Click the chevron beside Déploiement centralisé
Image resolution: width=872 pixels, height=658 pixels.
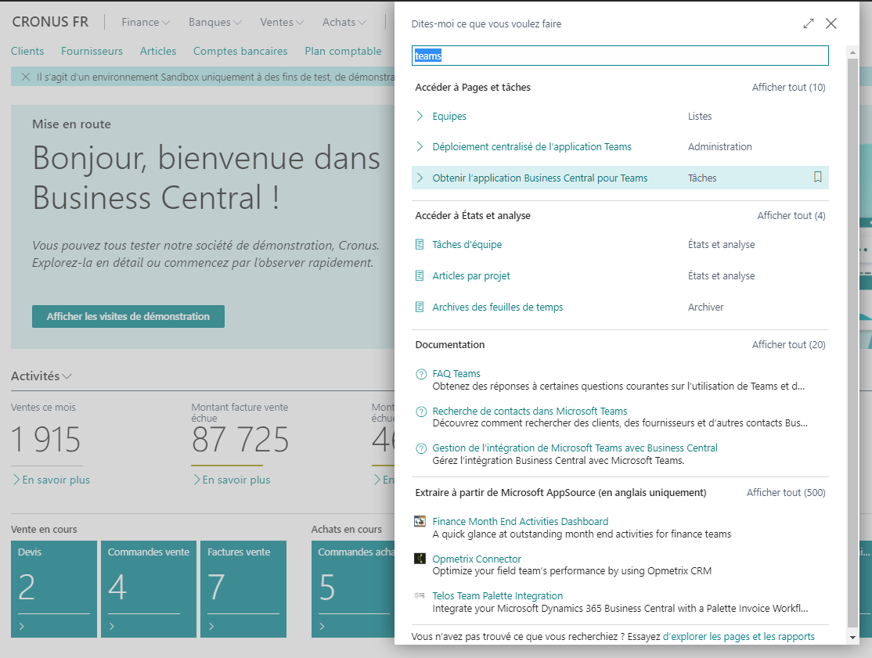[420, 146]
